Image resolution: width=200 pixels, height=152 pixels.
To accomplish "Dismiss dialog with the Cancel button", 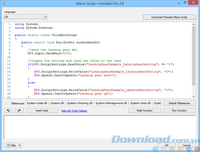I will pyautogui.click(x=187, y=145).
